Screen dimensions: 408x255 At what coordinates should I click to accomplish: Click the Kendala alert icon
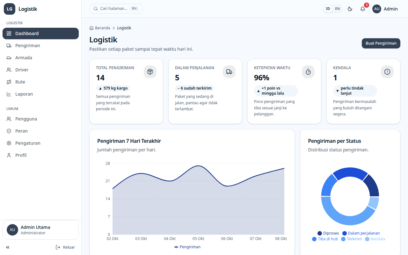point(387,72)
